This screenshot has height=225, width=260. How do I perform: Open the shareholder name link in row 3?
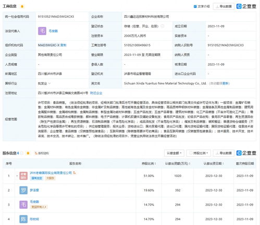[34, 202]
